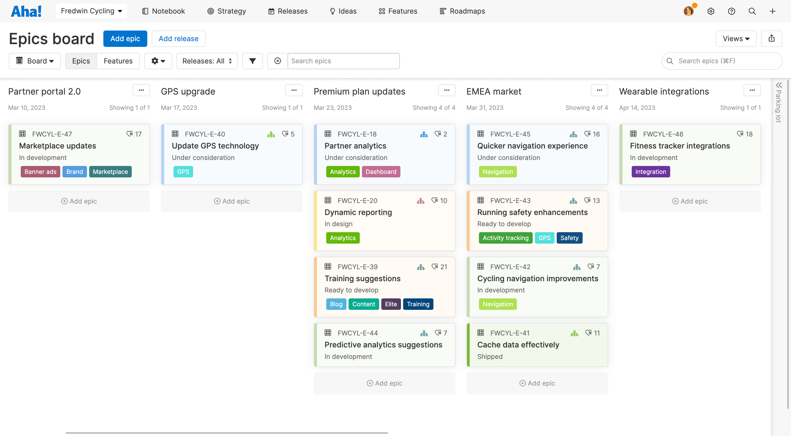Click the Releases calendar icon
Viewport: 791px width, 436px height.
tap(271, 11)
